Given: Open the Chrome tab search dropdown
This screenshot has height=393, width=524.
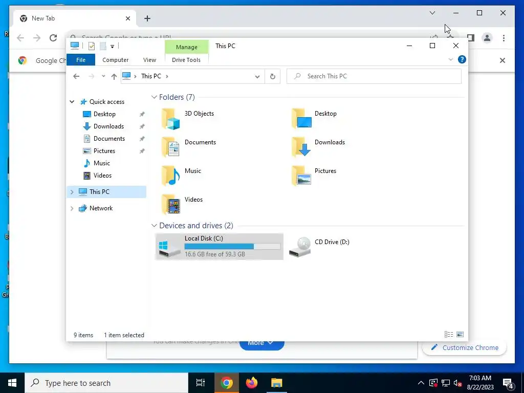Looking at the screenshot, I should coord(432,13).
